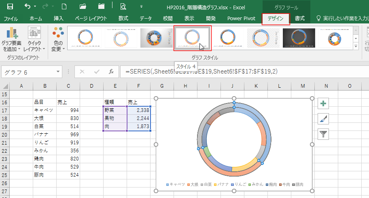Click the Save icon in the title bar

10,6
